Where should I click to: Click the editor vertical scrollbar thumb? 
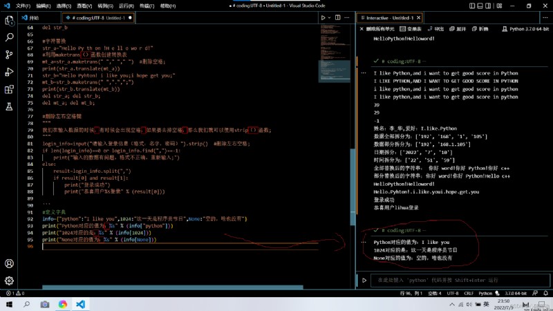pos(353,187)
